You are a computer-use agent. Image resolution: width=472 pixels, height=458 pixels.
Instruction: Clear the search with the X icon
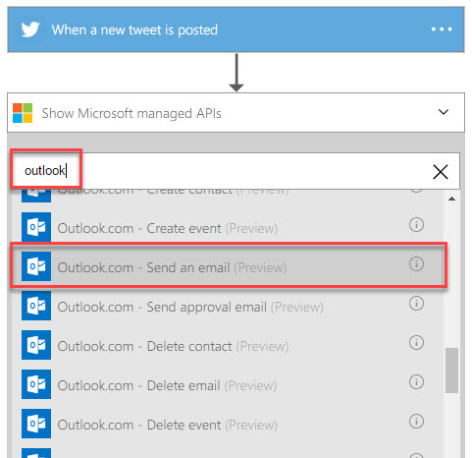(441, 172)
